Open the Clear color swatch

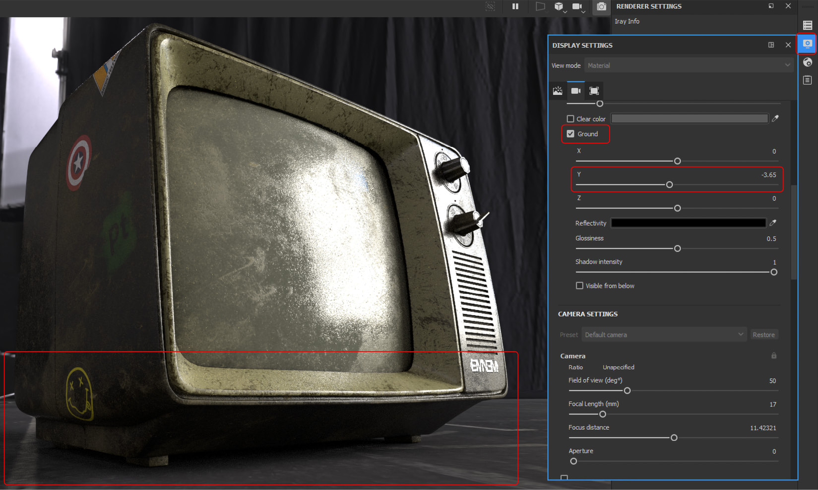tap(690, 118)
